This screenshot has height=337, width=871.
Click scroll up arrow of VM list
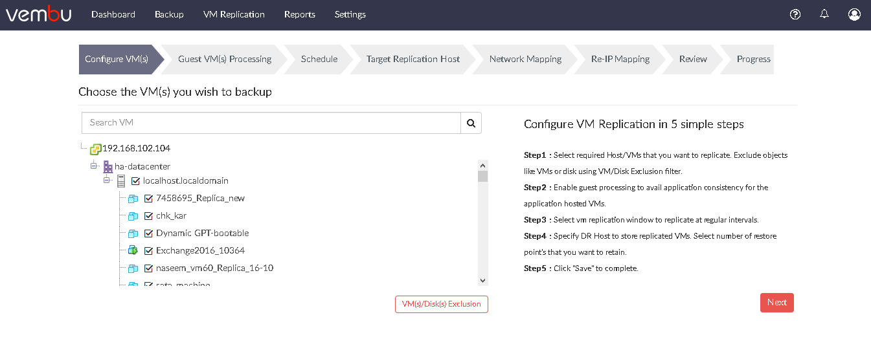coord(482,164)
